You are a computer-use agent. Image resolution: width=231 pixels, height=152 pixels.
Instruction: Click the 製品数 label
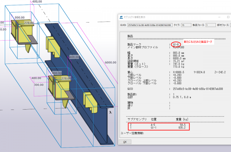click(x=132, y=94)
